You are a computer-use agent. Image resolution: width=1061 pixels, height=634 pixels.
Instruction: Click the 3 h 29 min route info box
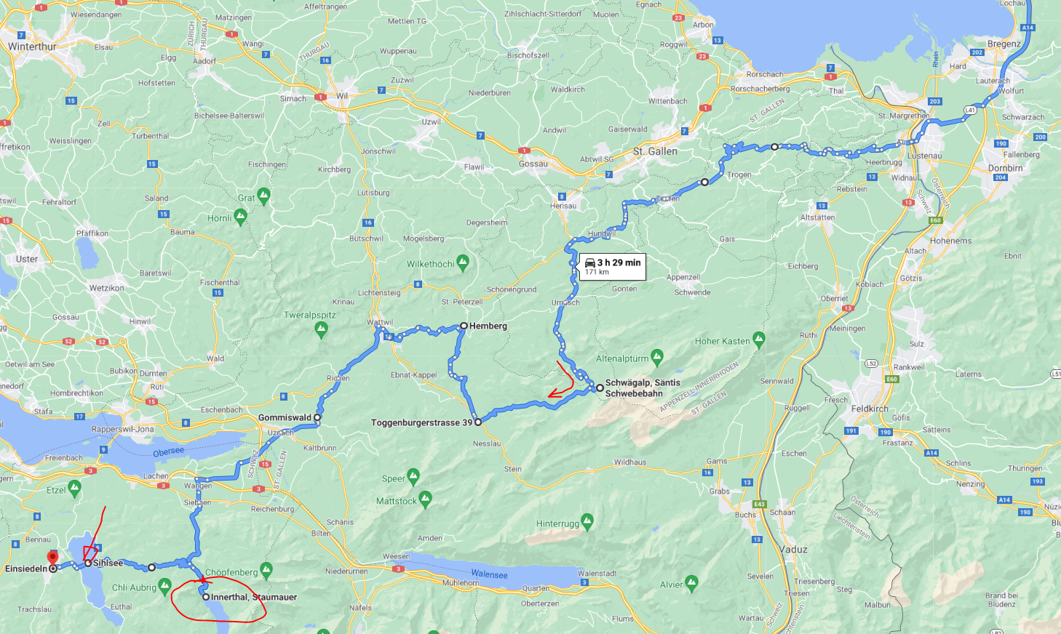point(612,266)
